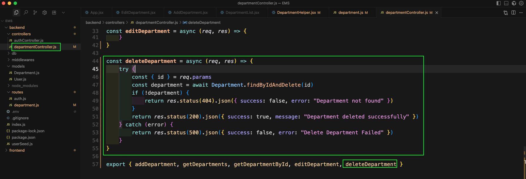
Task: Toggle the bottom panel visibility
Action: pos(506,3)
